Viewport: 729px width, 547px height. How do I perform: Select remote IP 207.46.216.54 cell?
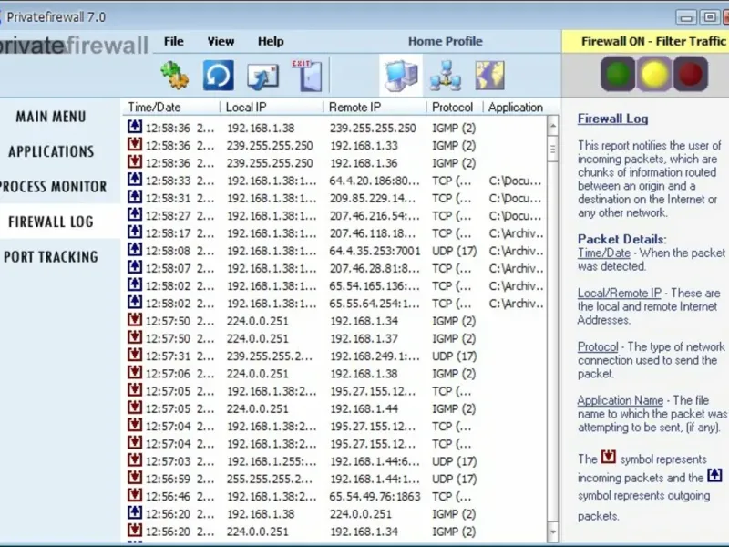(x=375, y=216)
